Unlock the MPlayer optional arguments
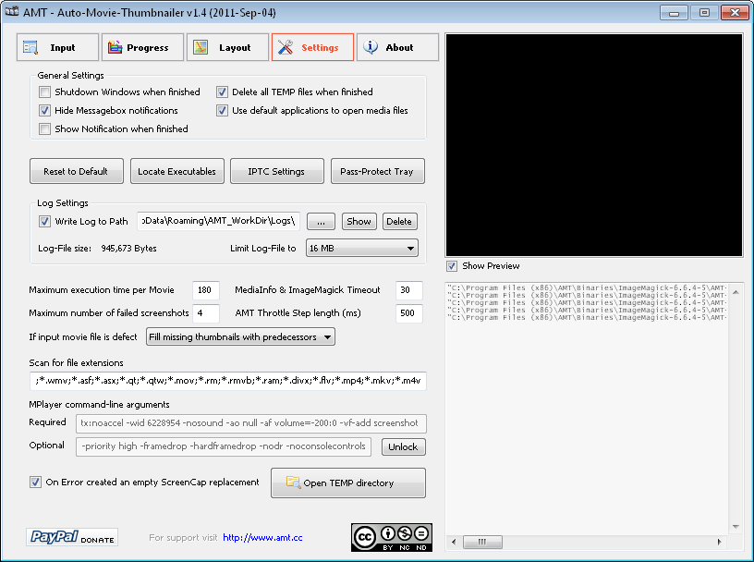This screenshot has width=754, height=562. tap(404, 447)
